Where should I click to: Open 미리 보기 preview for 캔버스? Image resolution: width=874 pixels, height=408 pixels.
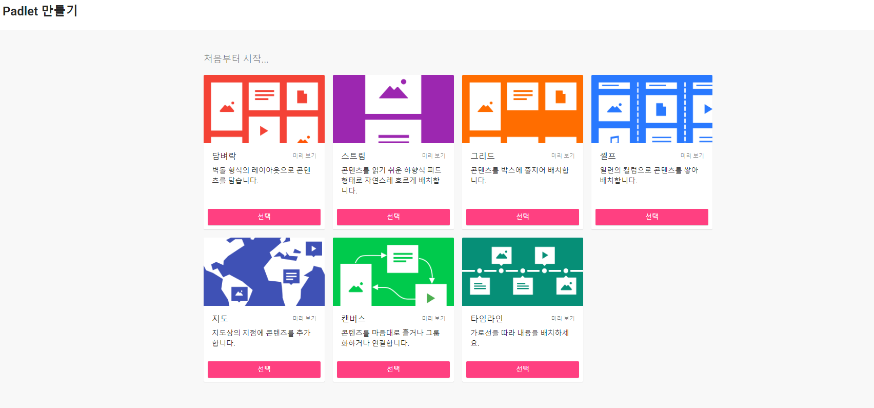click(434, 318)
